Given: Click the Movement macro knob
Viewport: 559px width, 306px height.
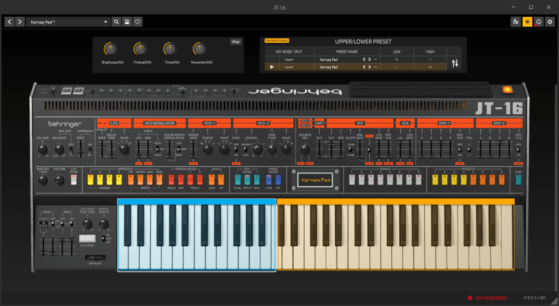Looking at the screenshot, I should click(x=200, y=49).
